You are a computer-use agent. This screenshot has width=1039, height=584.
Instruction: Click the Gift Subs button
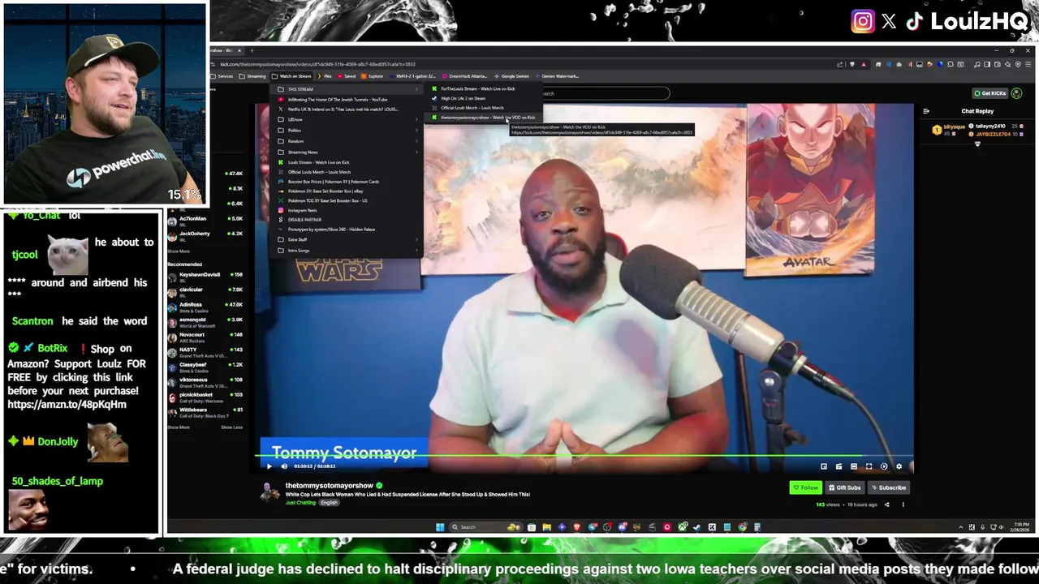845,487
